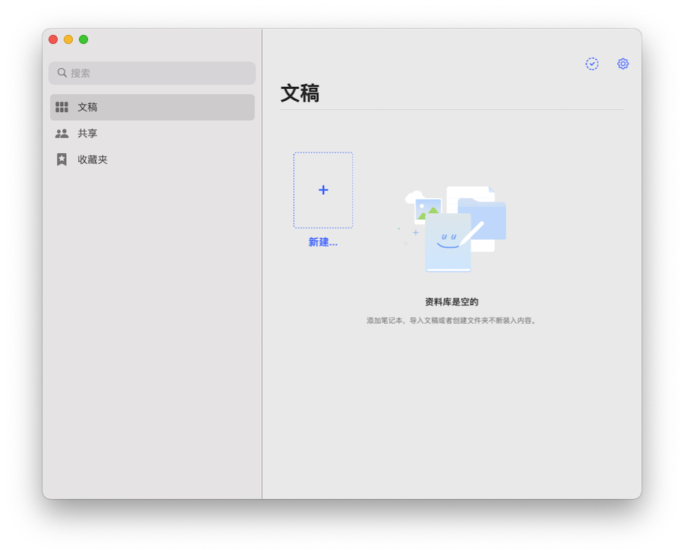
Task: Open the 共享 section in the sidebar
Action: pyautogui.click(x=153, y=133)
